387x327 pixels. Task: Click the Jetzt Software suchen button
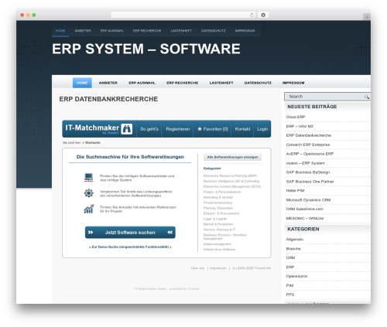click(x=130, y=233)
